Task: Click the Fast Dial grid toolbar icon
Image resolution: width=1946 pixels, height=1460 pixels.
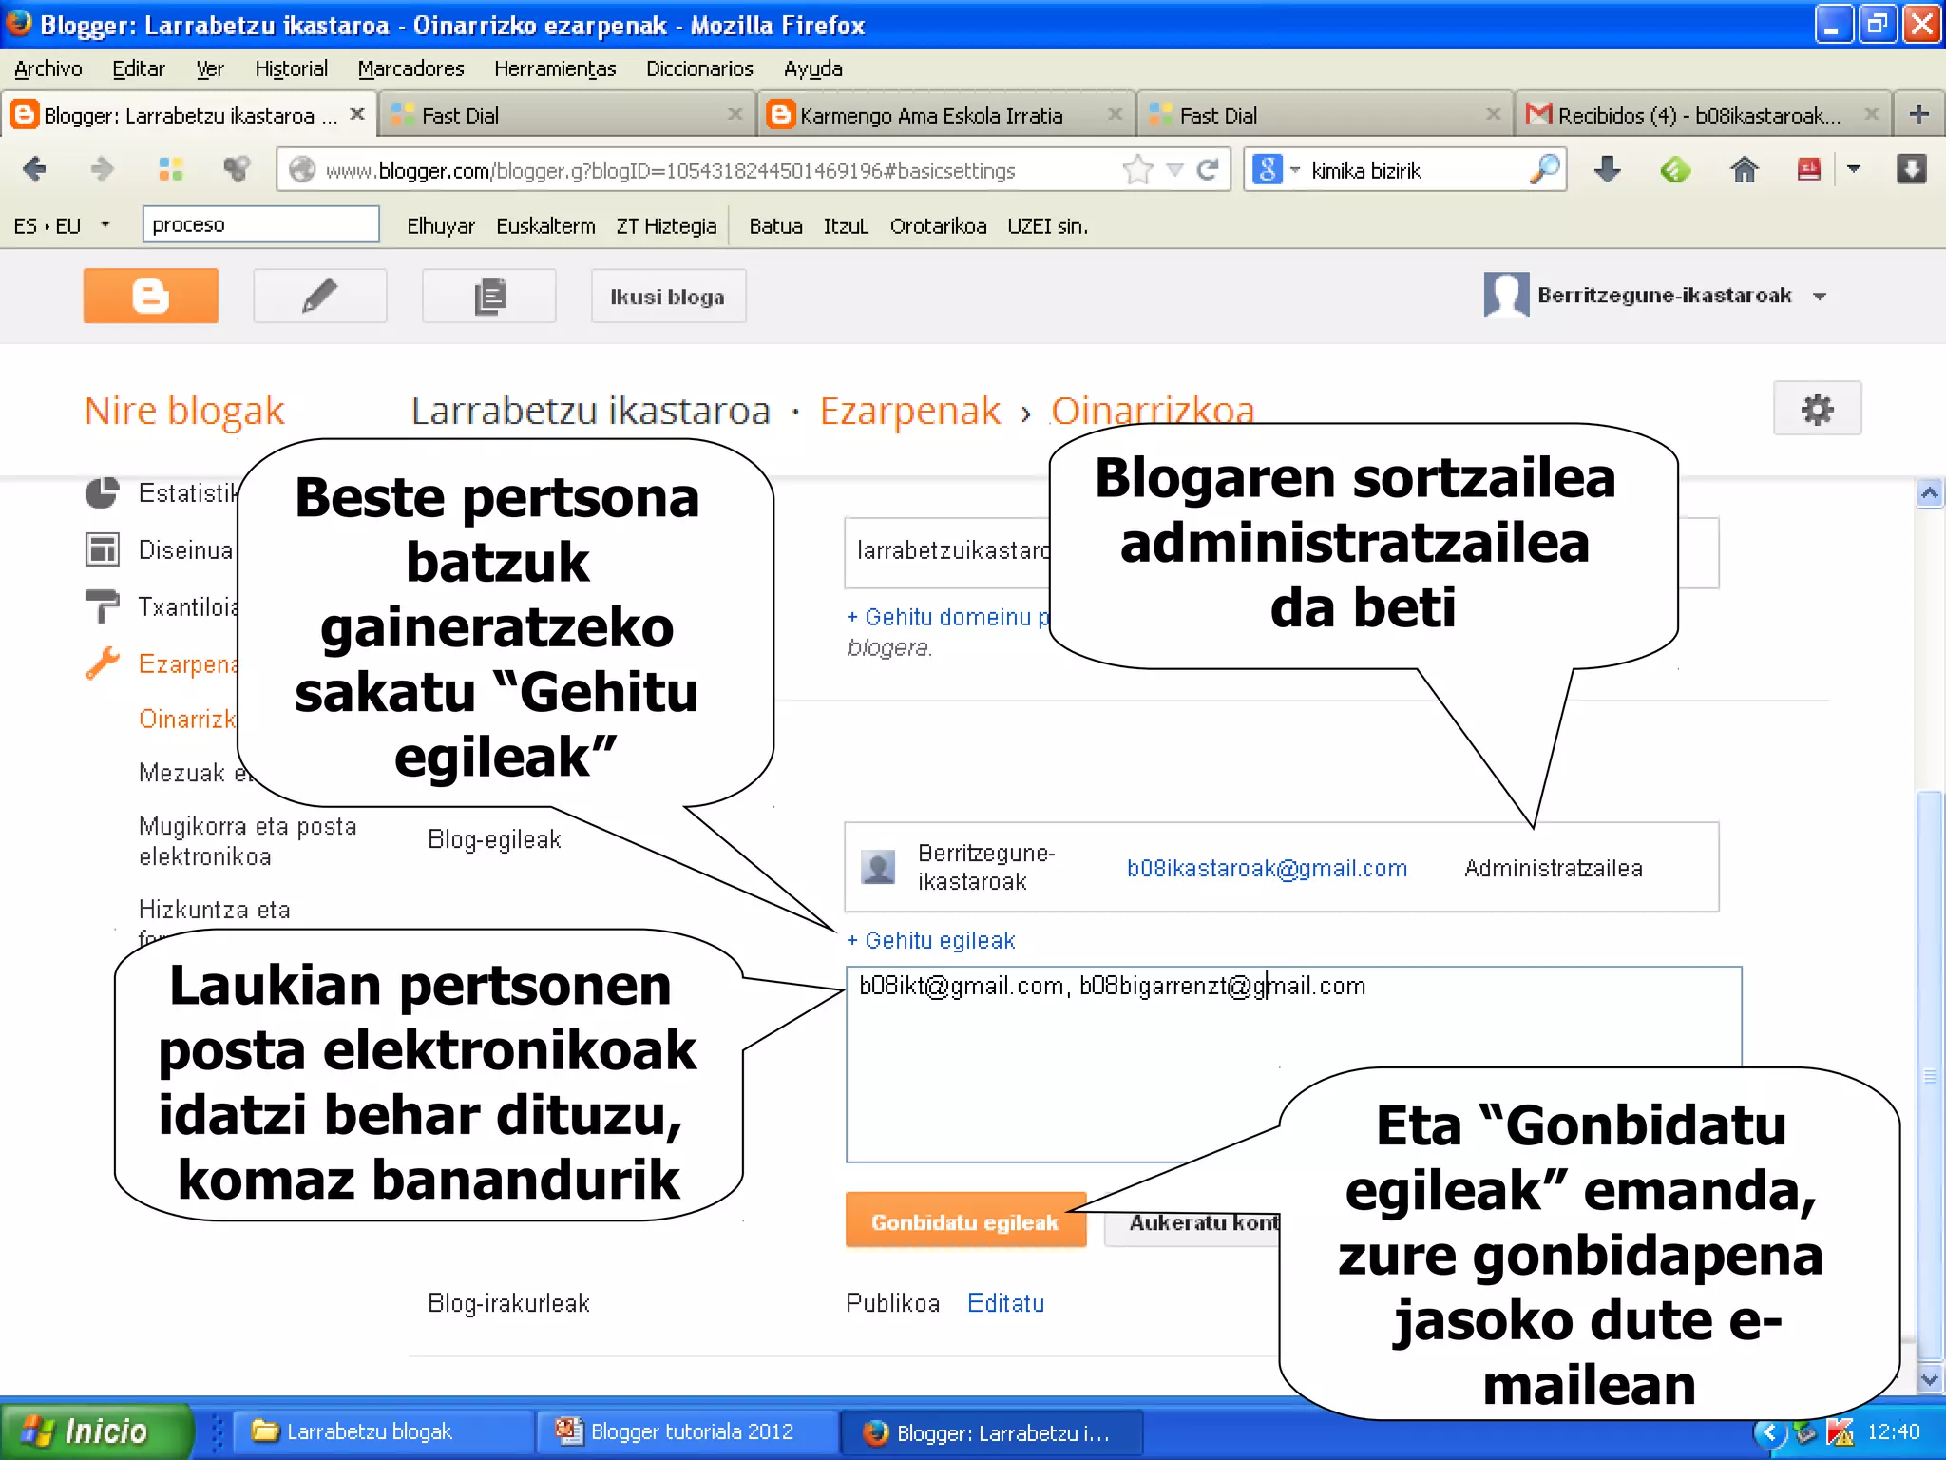Action: pyautogui.click(x=171, y=169)
